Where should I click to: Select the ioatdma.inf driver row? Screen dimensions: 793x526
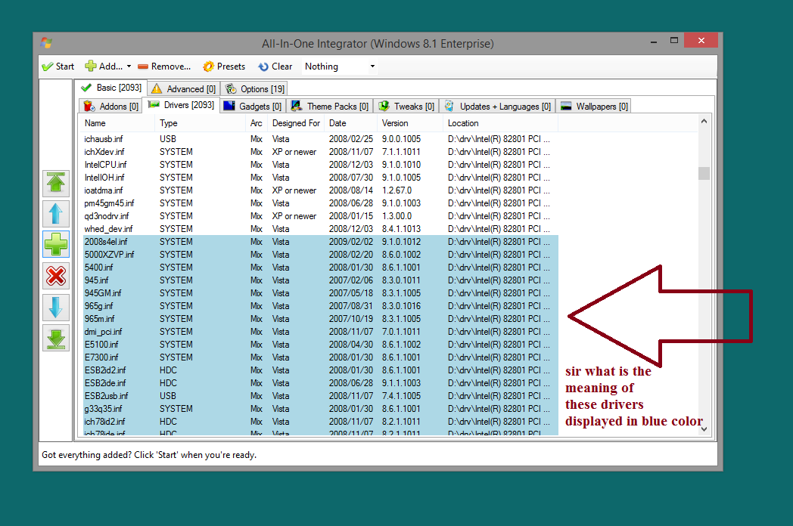321,190
